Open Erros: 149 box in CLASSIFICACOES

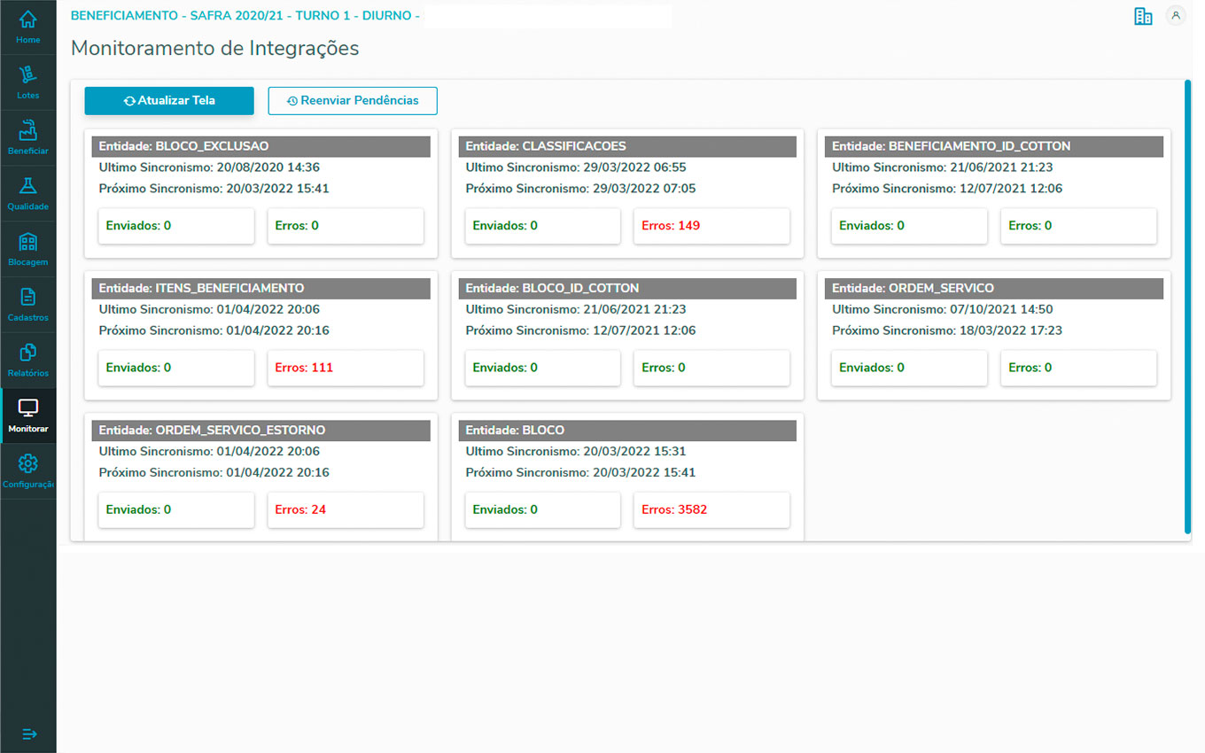[x=711, y=226]
